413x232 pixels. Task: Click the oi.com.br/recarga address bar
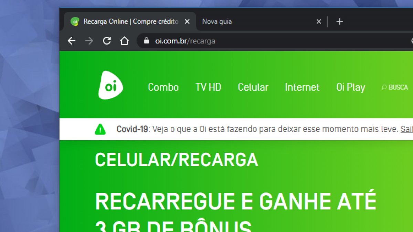point(275,41)
